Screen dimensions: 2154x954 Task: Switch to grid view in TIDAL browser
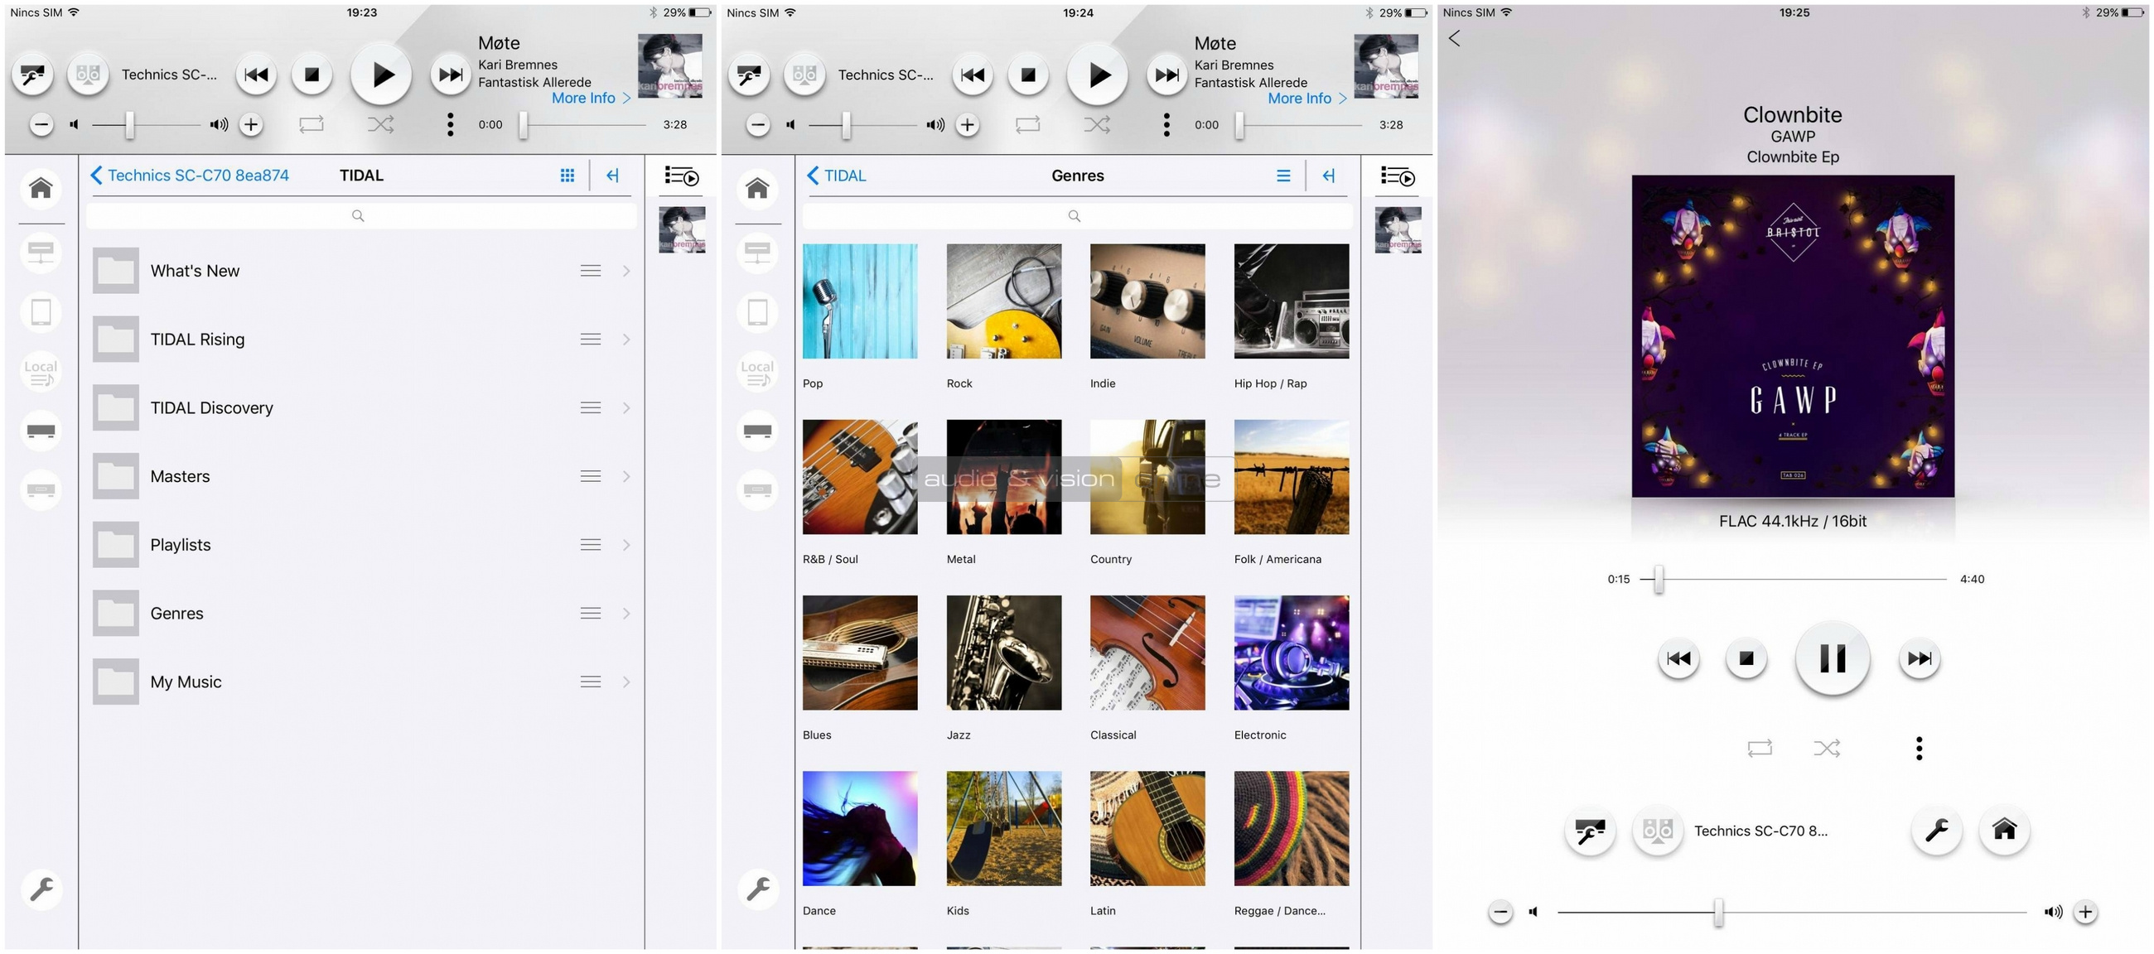tap(567, 176)
